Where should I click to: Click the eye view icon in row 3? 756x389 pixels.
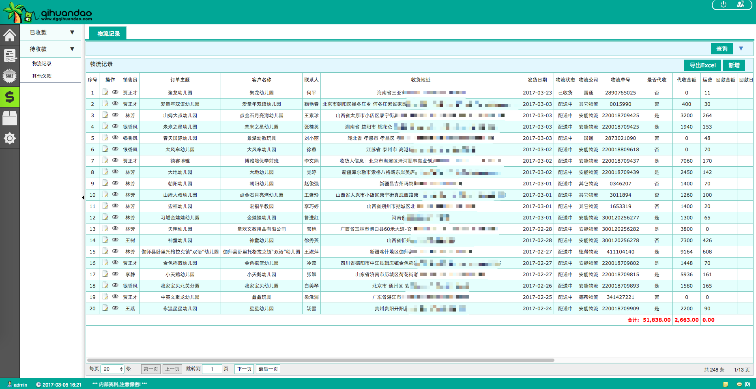(115, 115)
